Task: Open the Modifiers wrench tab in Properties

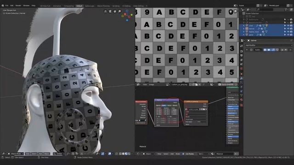Action: click(x=242, y=78)
